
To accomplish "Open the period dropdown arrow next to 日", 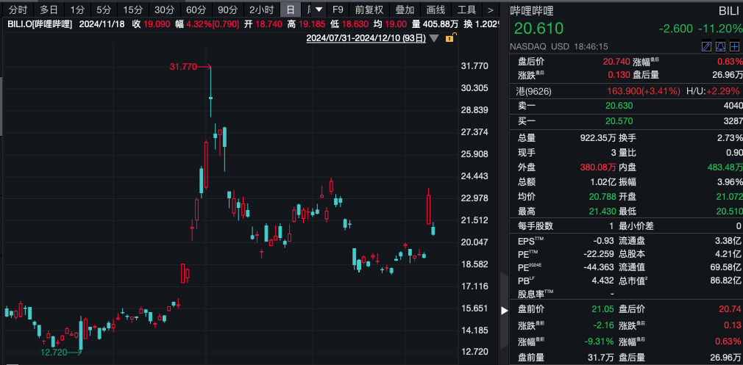I will click(319, 10).
